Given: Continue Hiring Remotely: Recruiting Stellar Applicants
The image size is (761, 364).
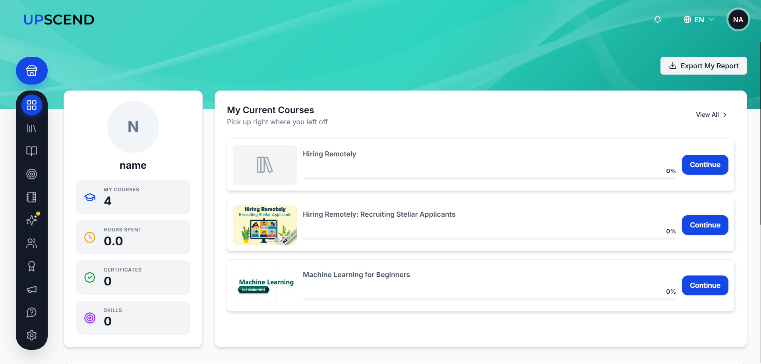Looking at the screenshot, I should tap(705, 225).
